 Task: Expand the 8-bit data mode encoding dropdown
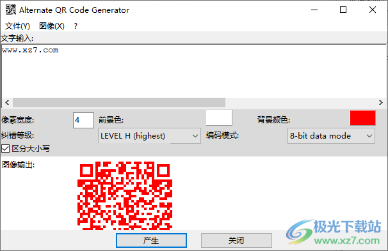click(331, 136)
